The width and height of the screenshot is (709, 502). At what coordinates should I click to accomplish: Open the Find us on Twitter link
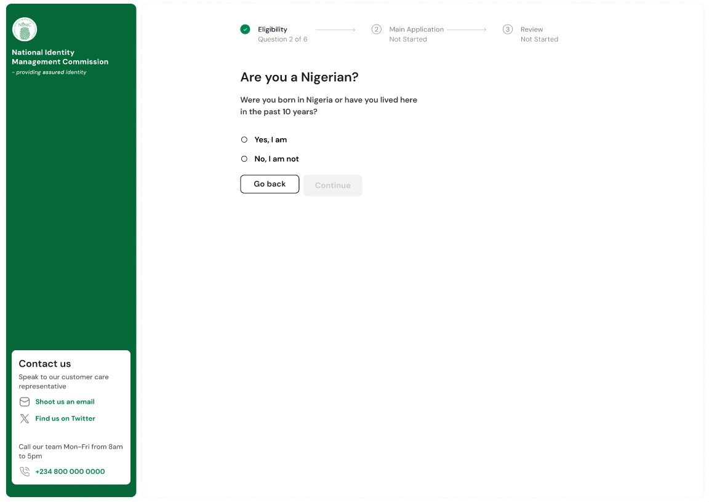pyautogui.click(x=65, y=418)
